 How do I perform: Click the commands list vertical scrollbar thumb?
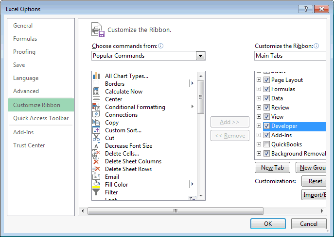200,97
